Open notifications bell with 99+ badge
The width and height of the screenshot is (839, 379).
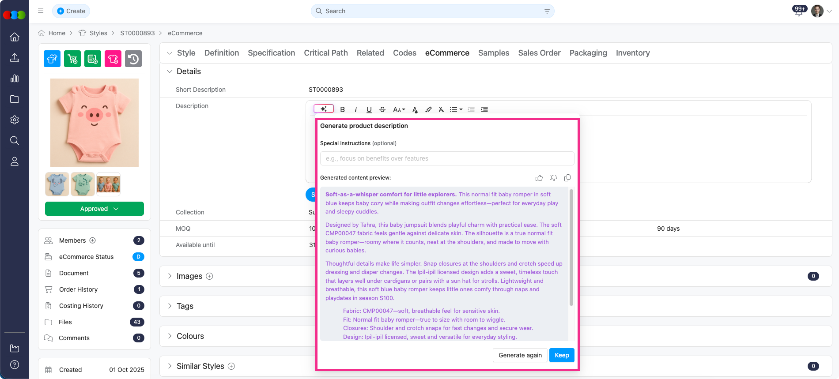pos(799,11)
